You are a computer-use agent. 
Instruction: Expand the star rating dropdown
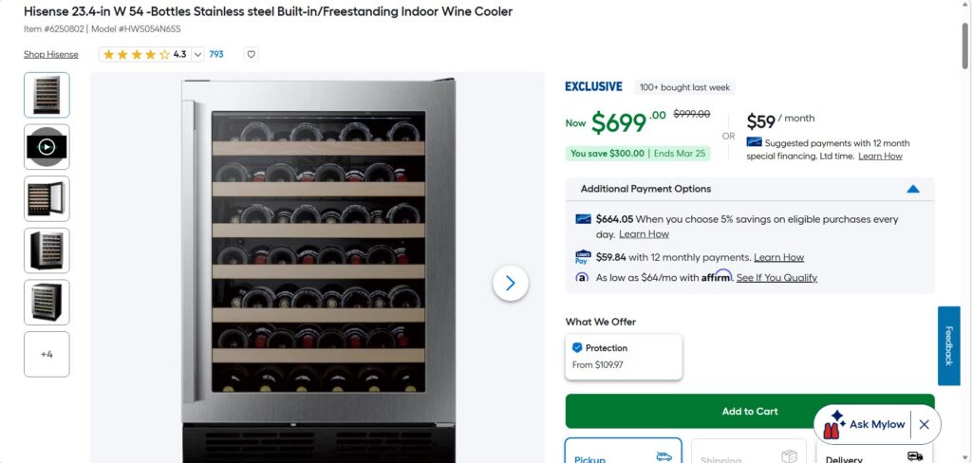[198, 54]
